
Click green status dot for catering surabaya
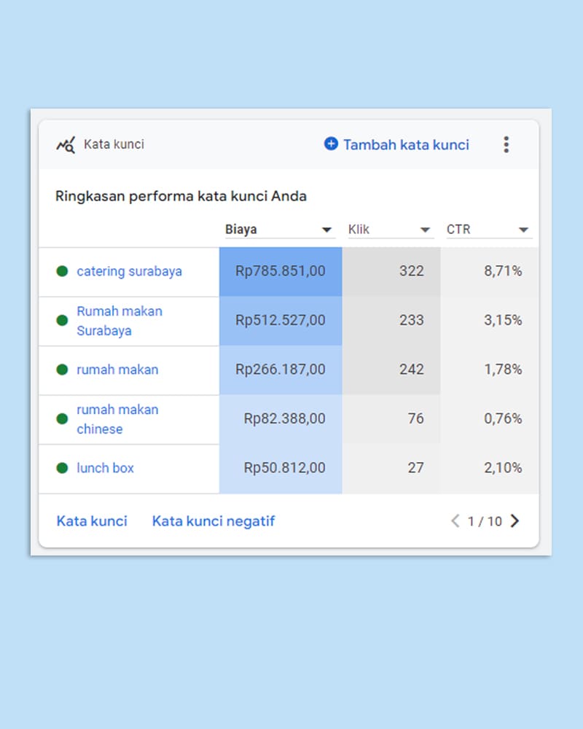pyautogui.click(x=62, y=271)
